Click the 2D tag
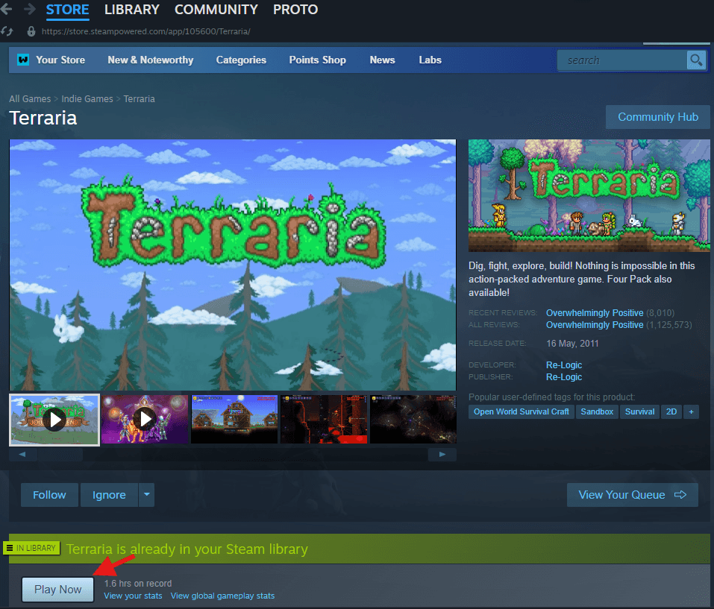This screenshot has width=714, height=609. pyautogui.click(x=671, y=411)
